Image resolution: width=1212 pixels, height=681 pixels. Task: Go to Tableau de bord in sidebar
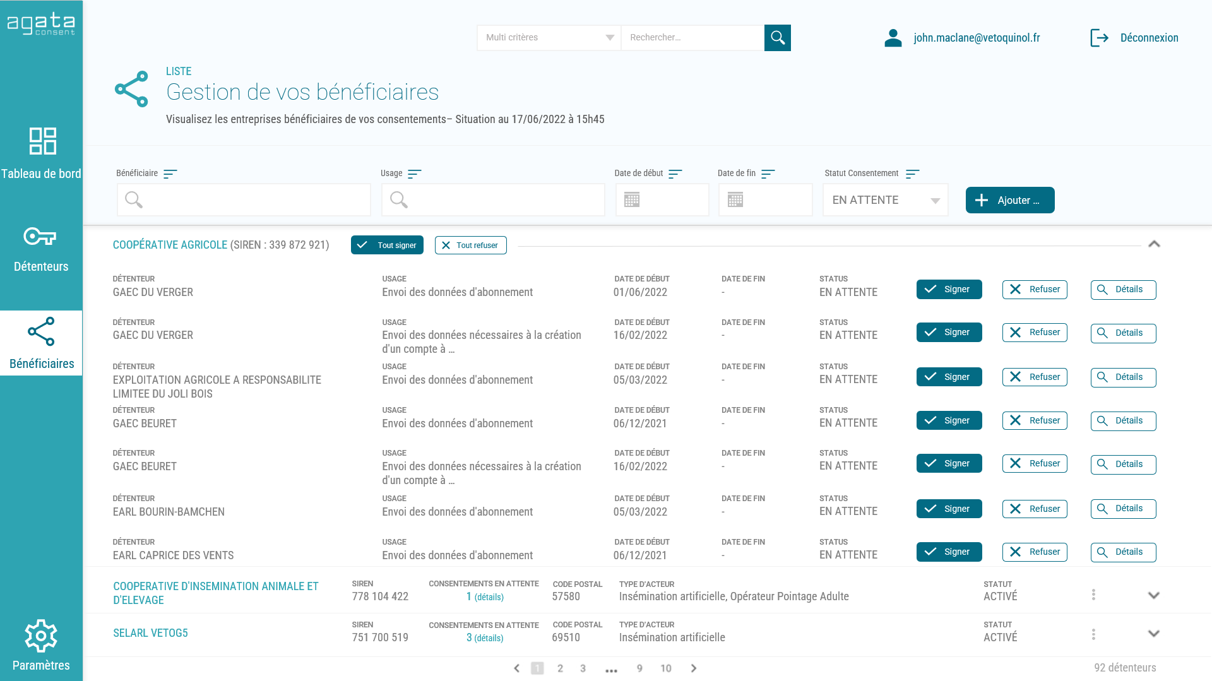tap(41, 153)
